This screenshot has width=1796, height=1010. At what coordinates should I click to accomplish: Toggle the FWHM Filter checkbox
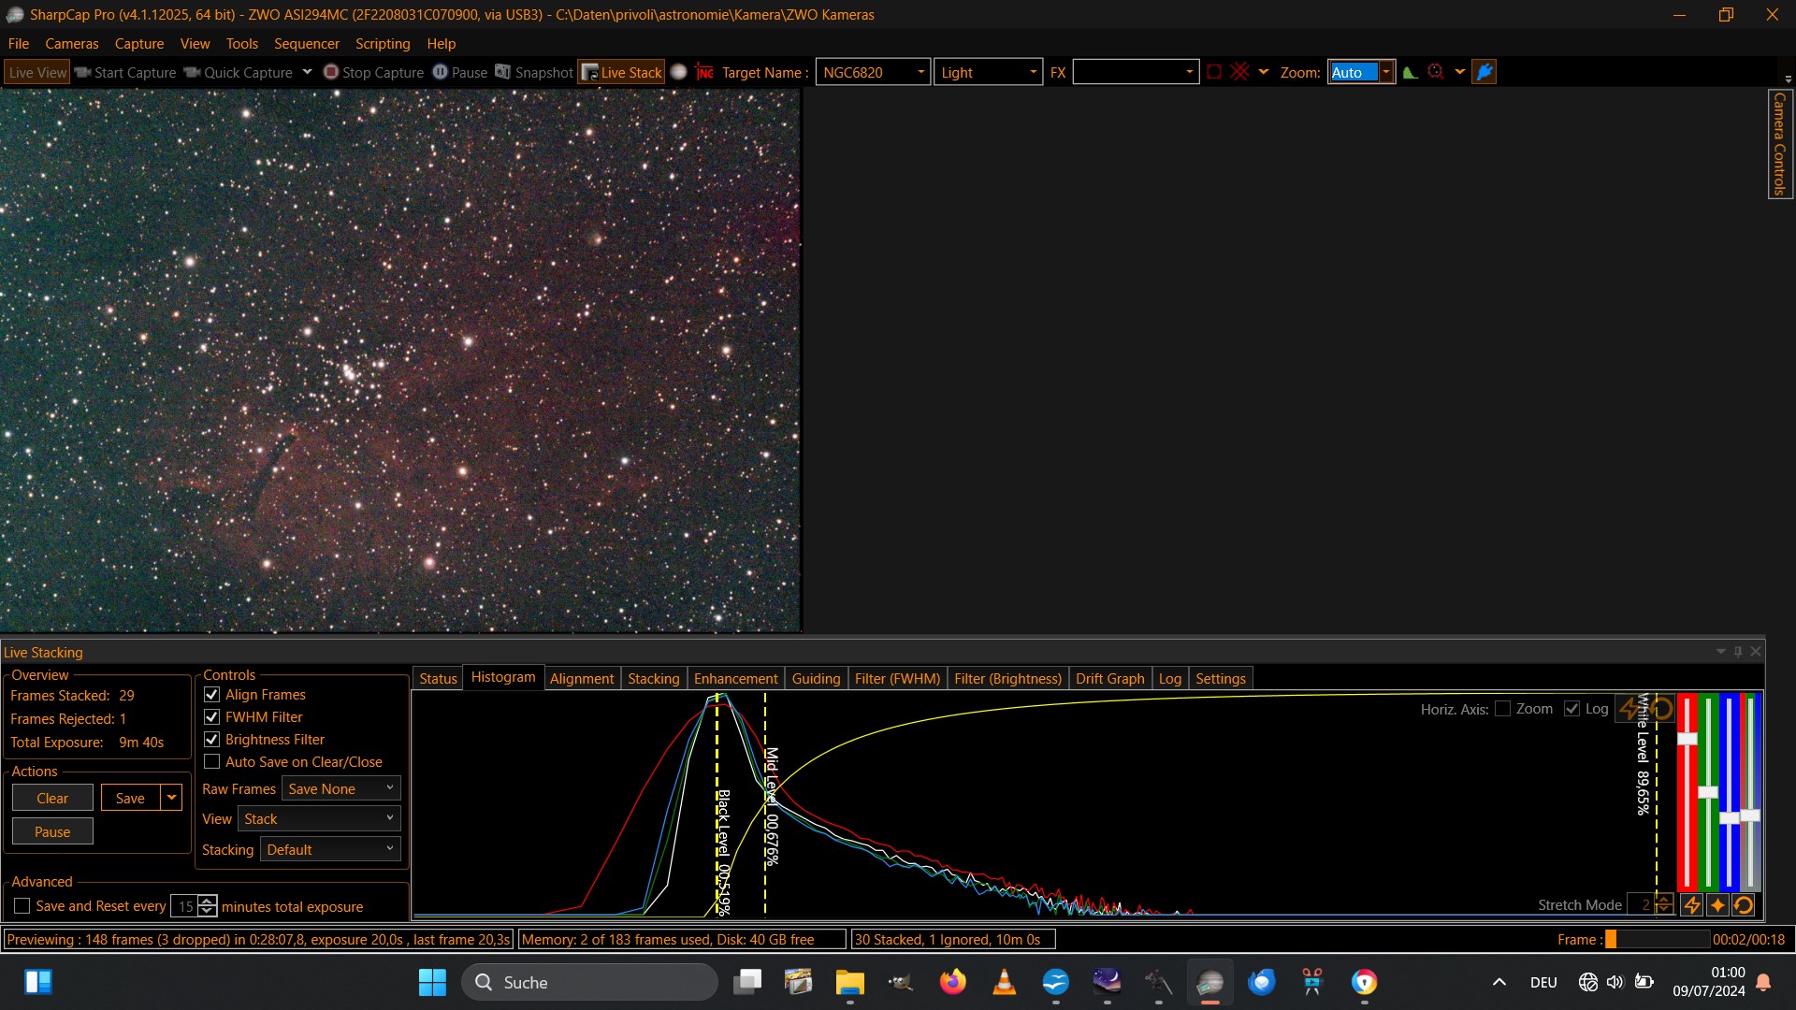coord(212,717)
